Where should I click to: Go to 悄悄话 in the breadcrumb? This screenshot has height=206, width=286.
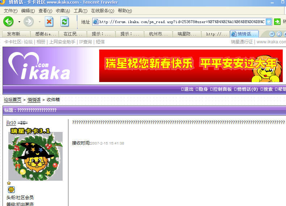[34, 100]
